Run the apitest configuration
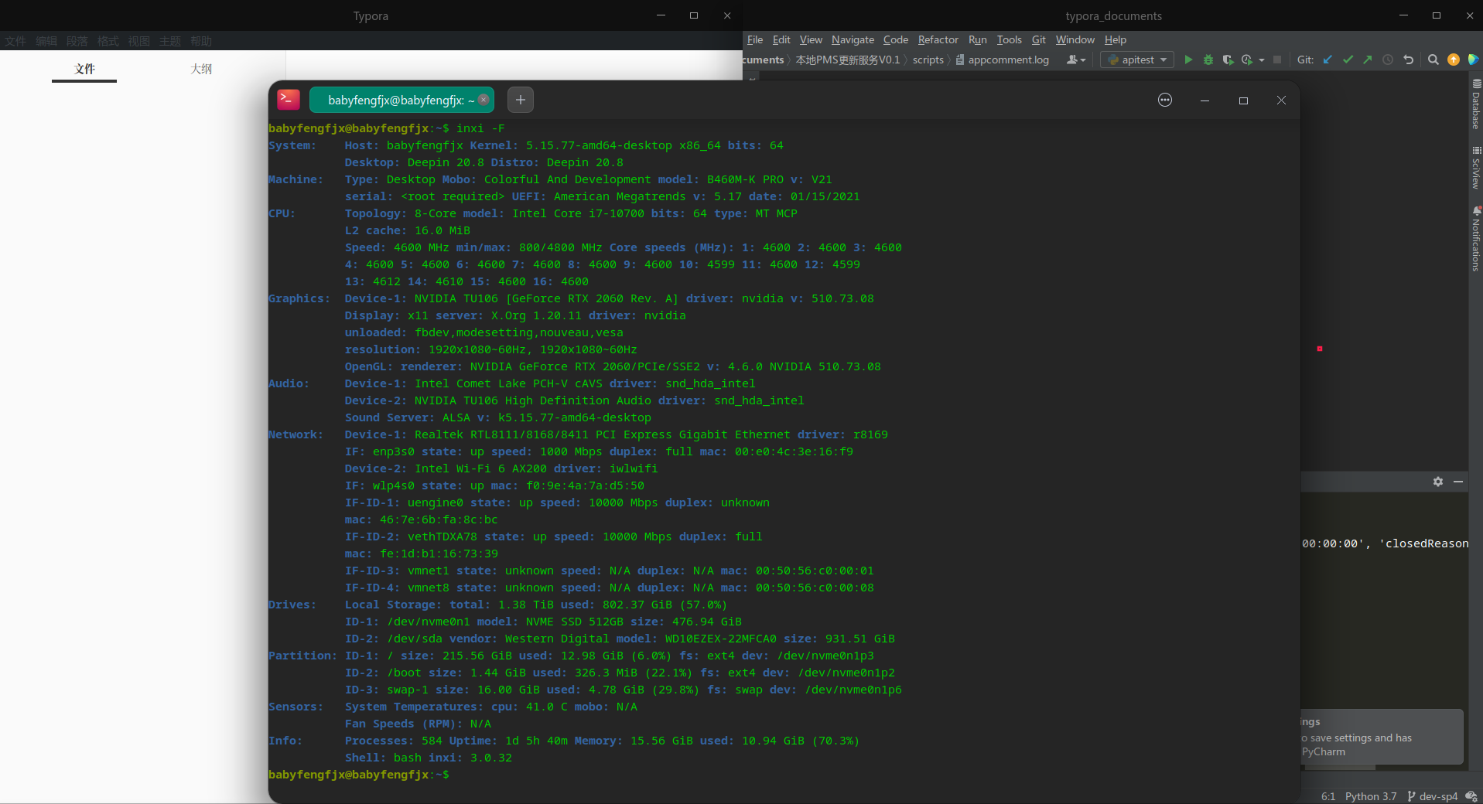 click(1188, 60)
